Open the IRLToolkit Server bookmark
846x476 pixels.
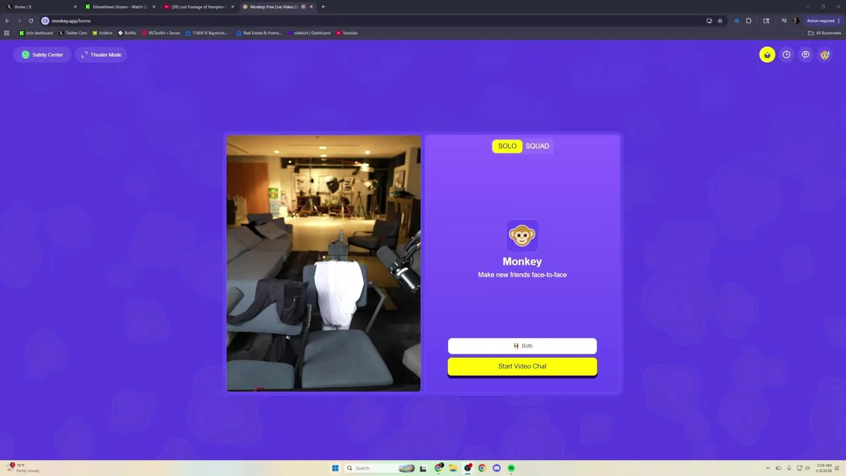point(161,33)
